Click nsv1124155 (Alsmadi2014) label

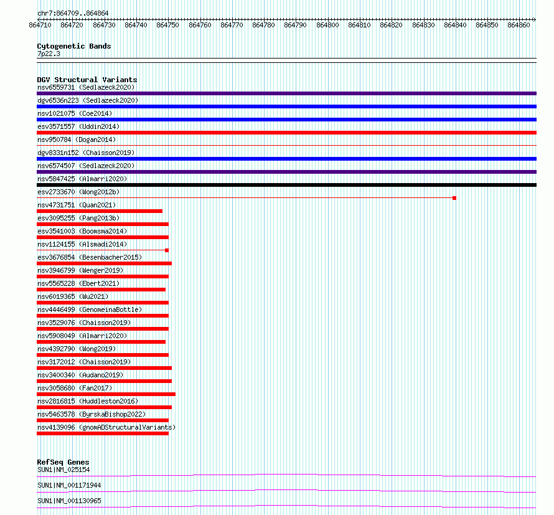(x=82, y=244)
